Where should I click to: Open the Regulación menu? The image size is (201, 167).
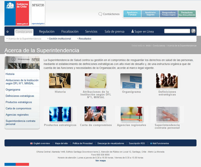click(46, 32)
